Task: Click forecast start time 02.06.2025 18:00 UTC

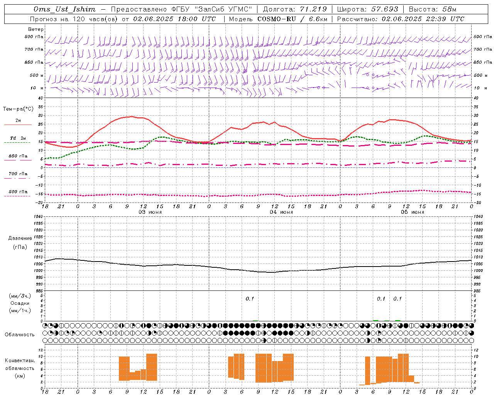Action: 174,19
